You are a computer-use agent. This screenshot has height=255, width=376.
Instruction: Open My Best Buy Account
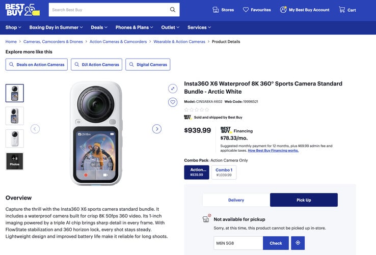(x=305, y=10)
